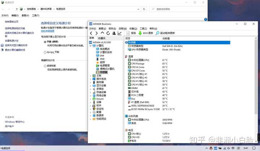Open the AIDA64 favorites user icon
Image resolution: width=260 pixels, height=151 pixels.
click(114, 33)
